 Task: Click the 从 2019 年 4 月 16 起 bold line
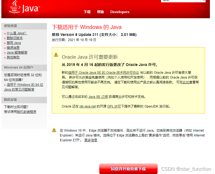[x=110, y=65]
